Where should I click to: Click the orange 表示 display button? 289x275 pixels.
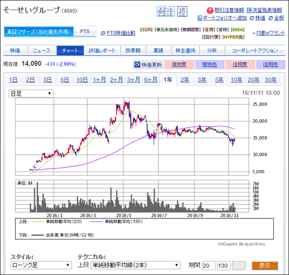coord(265,265)
